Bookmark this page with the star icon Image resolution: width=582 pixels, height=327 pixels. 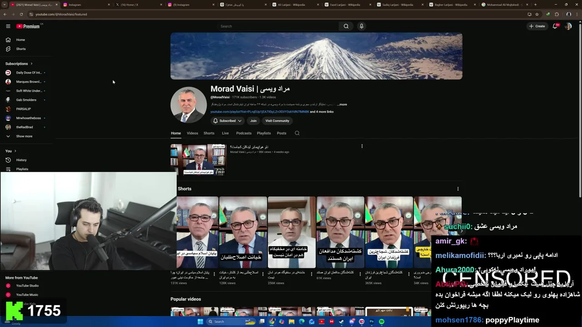coord(537,14)
